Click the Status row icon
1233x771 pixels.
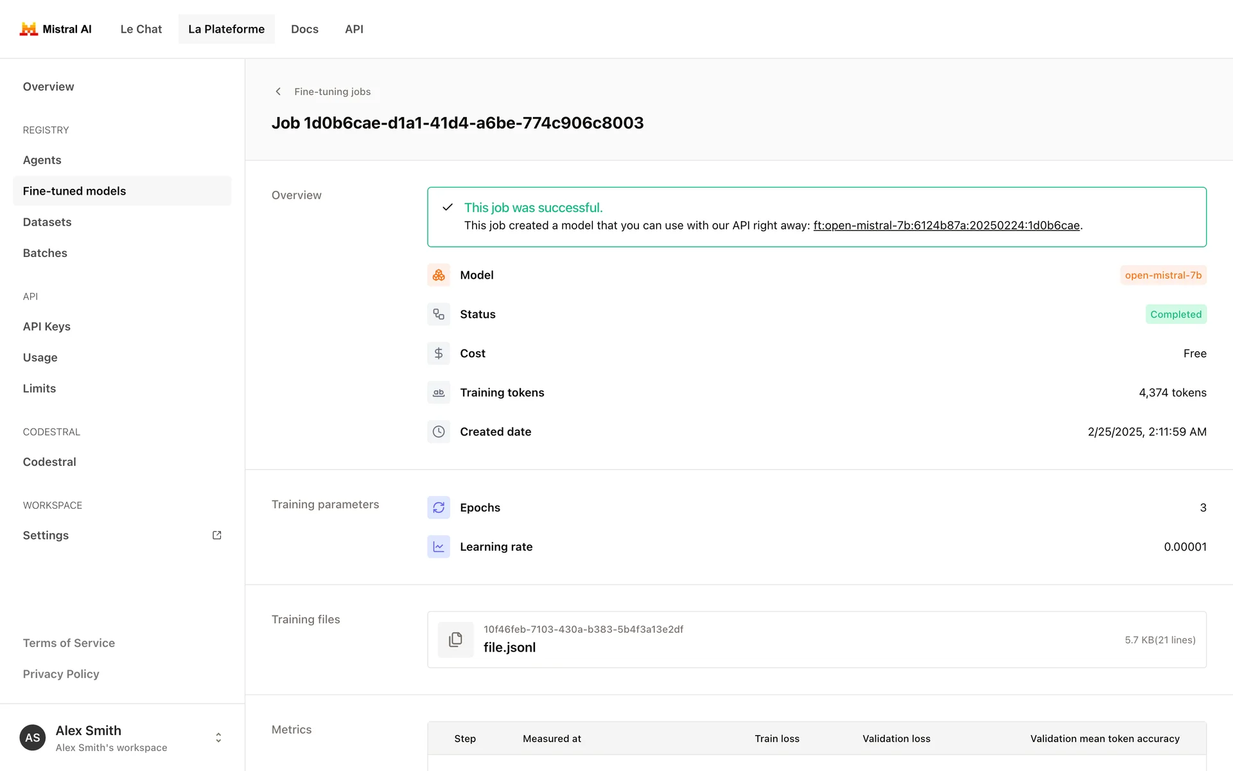click(439, 314)
